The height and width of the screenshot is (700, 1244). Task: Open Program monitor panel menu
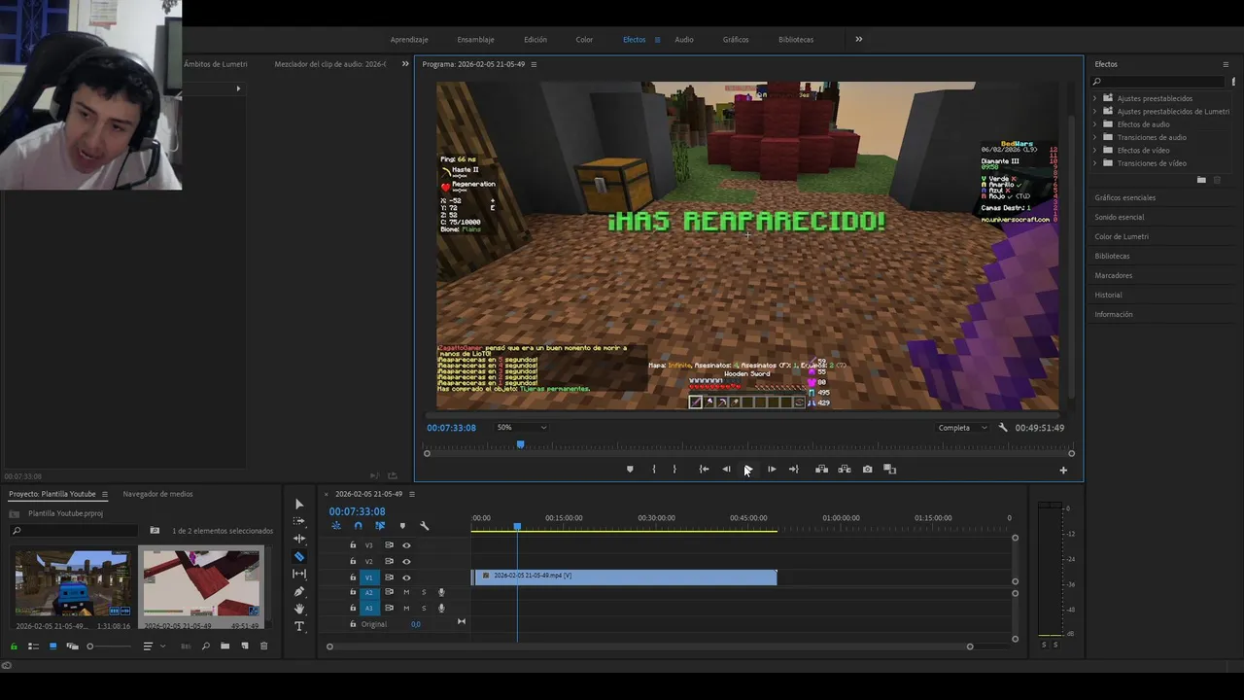(x=534, y=64)
